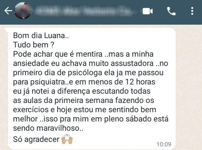Viewport: 202px width, 150px height.
Task: Open the blurred contact profile picture
Action: (x=23, y=11)
